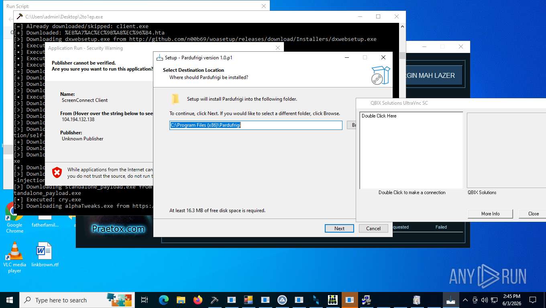Click the 'At least 16.3 MB' requirement text
This screenshot has height=308, width=546.
pos(217,211)
